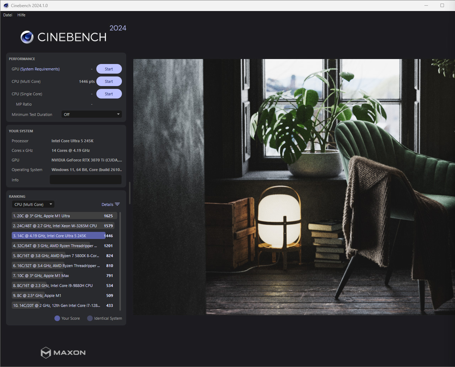
Task: Click the Cinebench 2024 logo
Action: (x=74, y=34)
